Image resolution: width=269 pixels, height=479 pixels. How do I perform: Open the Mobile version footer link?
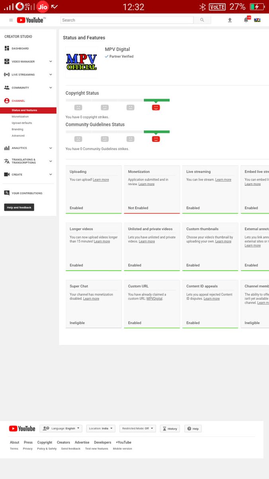point(122,449)
